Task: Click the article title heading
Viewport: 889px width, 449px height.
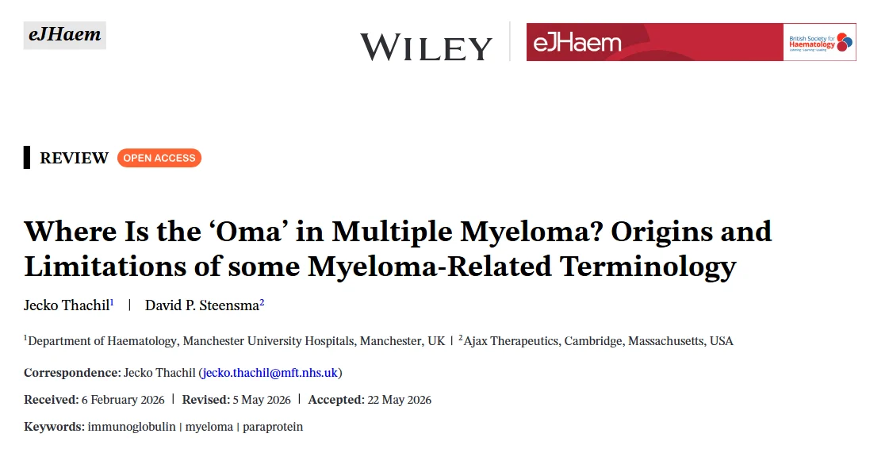Action: pos(397,248)
